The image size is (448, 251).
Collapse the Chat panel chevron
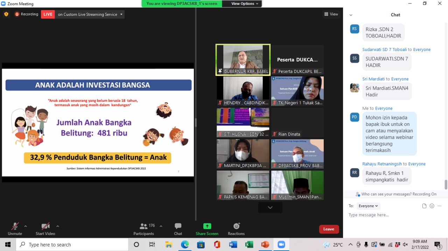[351, 15]
